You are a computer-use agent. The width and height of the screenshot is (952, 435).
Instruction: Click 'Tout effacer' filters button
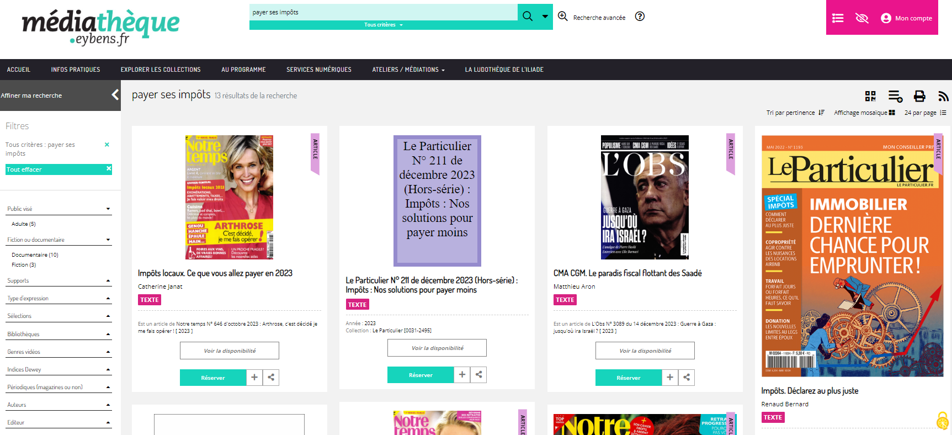pyautogui.click(x=58, y=169)
